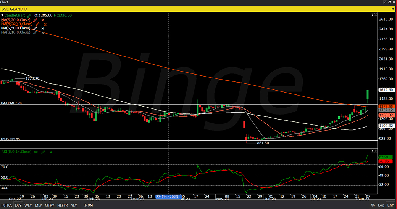The width and height of the screenshot is (397, 209).
Task: Toggle Log scale button
Action: 381,206
